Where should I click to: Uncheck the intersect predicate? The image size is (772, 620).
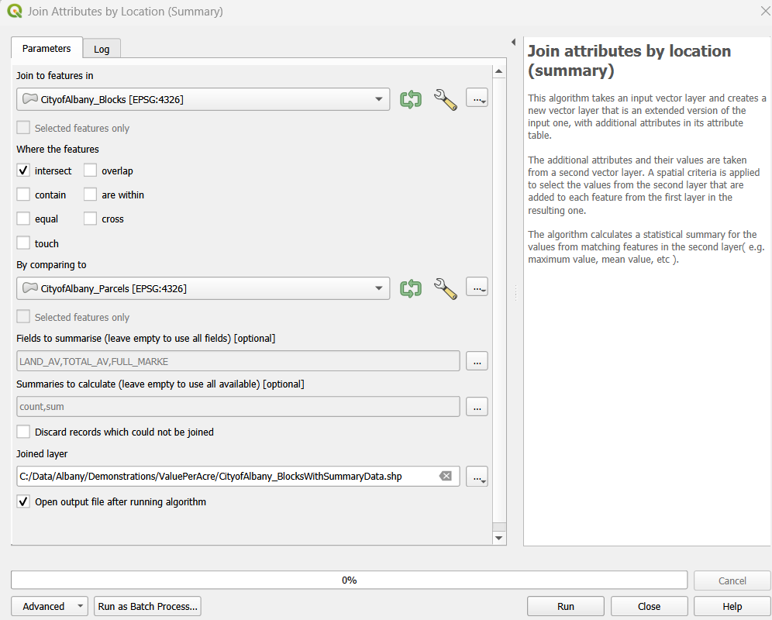pos(24,170)
